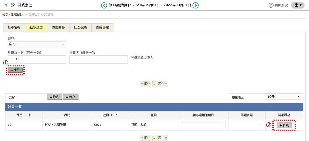Switch to the 基本情報 tab
Viewport: 309px width, 141px height.
point(14,28)
